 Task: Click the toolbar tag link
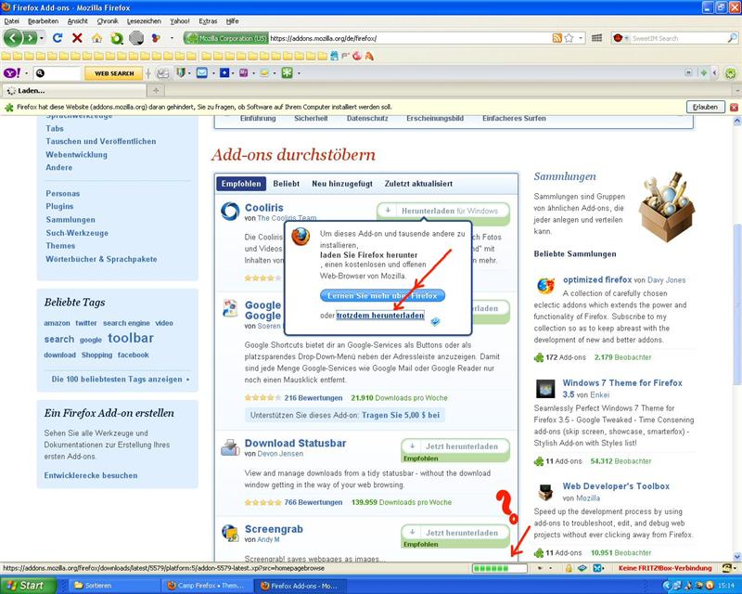(x=131, y=338)
